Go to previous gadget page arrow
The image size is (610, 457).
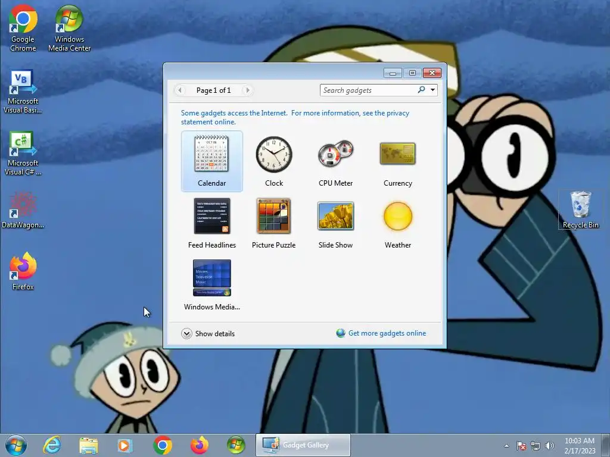pyautogui.click(x=180, y=90)
